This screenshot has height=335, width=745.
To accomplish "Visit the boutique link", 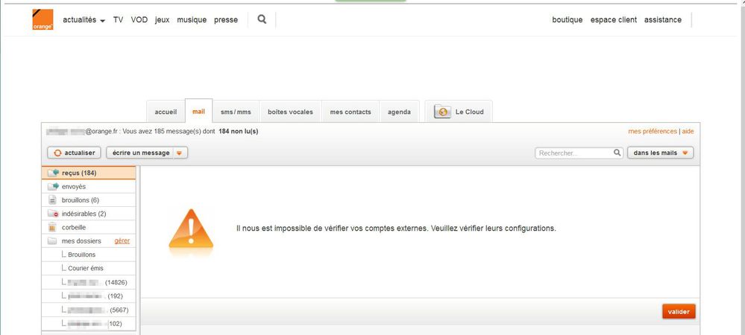I will [x=568, y=20].
